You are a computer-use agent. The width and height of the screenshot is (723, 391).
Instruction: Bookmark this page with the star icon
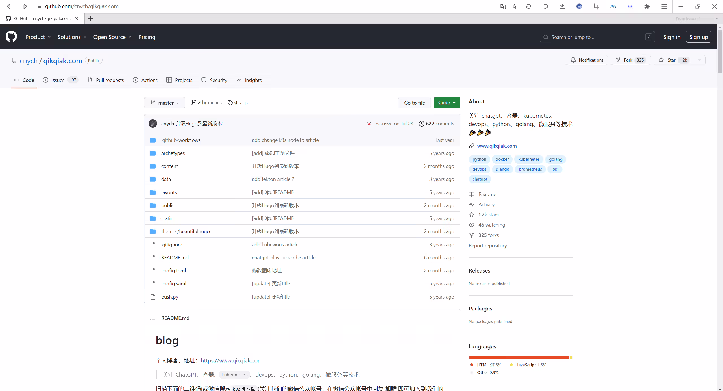(514, 6)
